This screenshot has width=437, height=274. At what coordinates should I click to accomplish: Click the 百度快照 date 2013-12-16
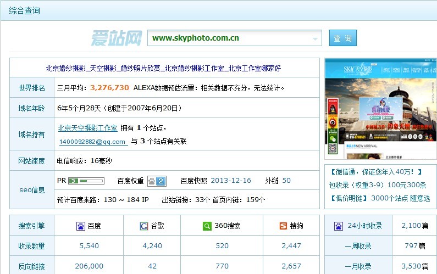pos(231,181)
